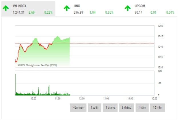
Task: Show today's chart with Hôm nay
Action: point(78,107)
